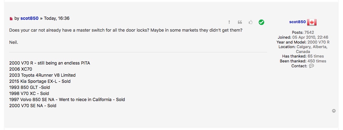Open scot850 profile link above the post count
This screenshot has height=130, width=343.
(x=297, y=22)
